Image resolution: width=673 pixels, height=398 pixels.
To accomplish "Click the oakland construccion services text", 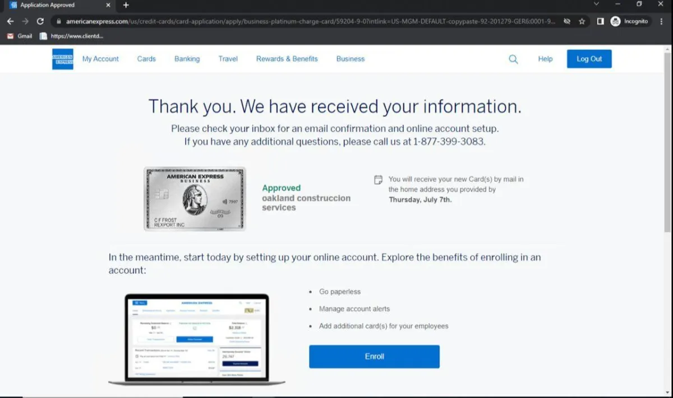I will 306,203.
